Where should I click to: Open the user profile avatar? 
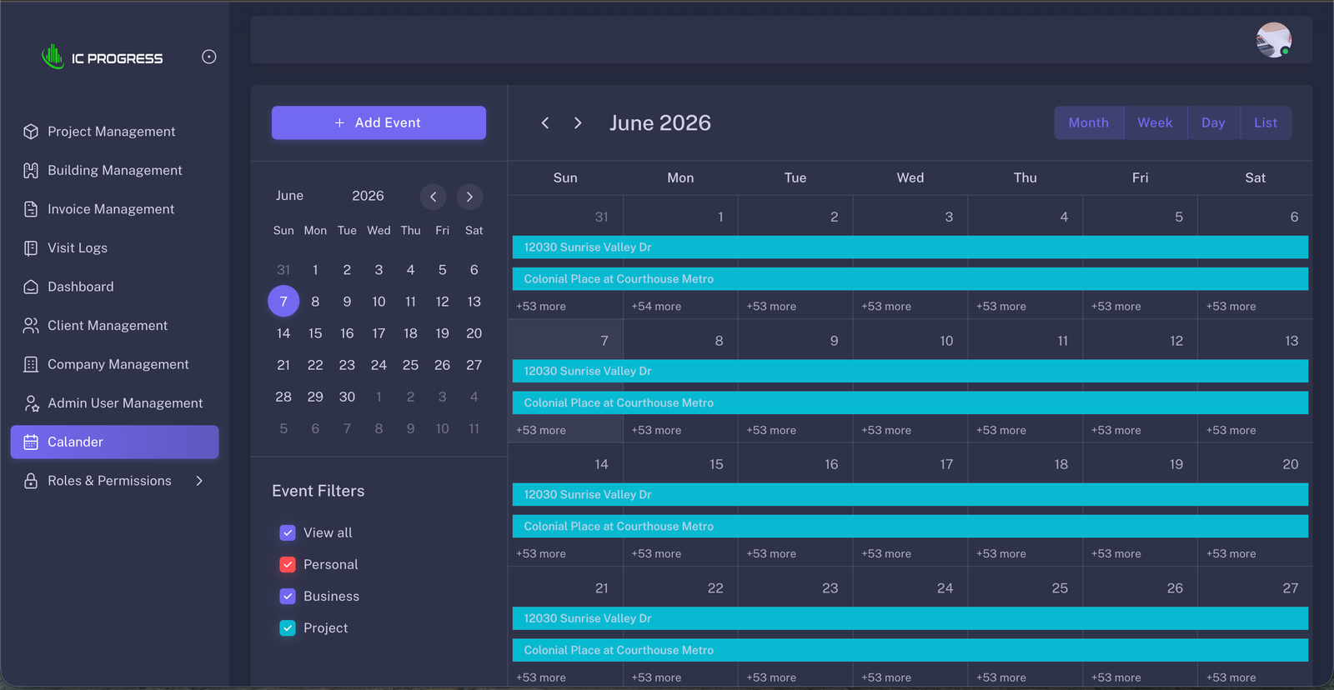(1274, 40)
